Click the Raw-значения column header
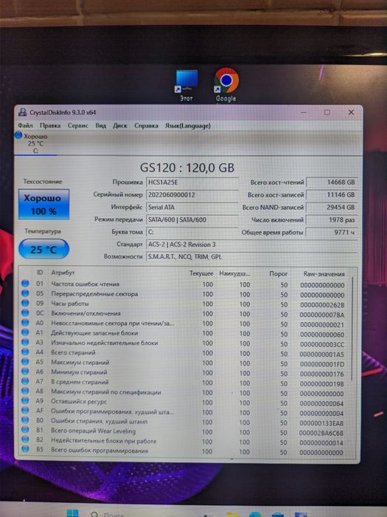The image size is (387, 517). pyautogui.click(x=324, y=274)
